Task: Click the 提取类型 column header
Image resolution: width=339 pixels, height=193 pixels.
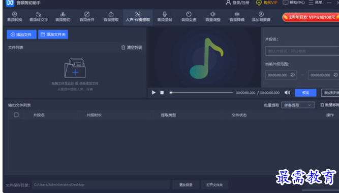Action: (168, 115)
